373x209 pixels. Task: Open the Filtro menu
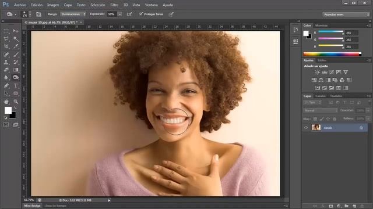(114, 5)
